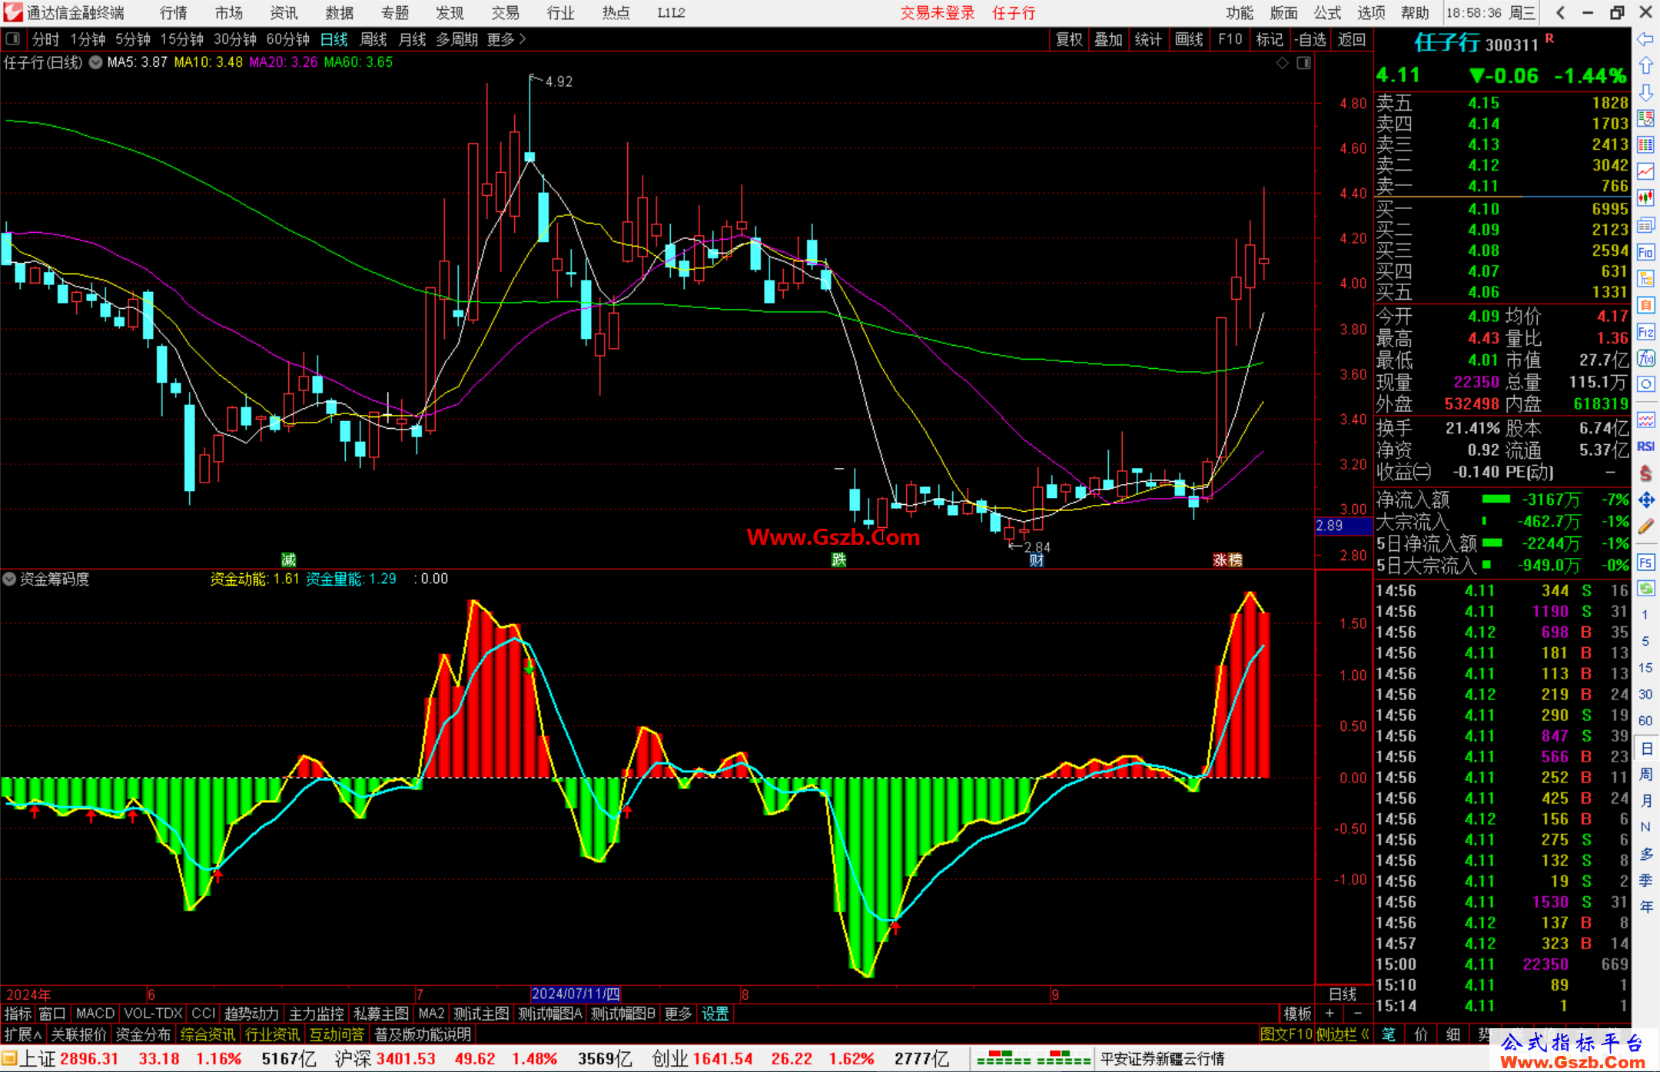Open the 资讯 menu
The height and width of the screenshot is (1072, 1660).
click(284, 13)
